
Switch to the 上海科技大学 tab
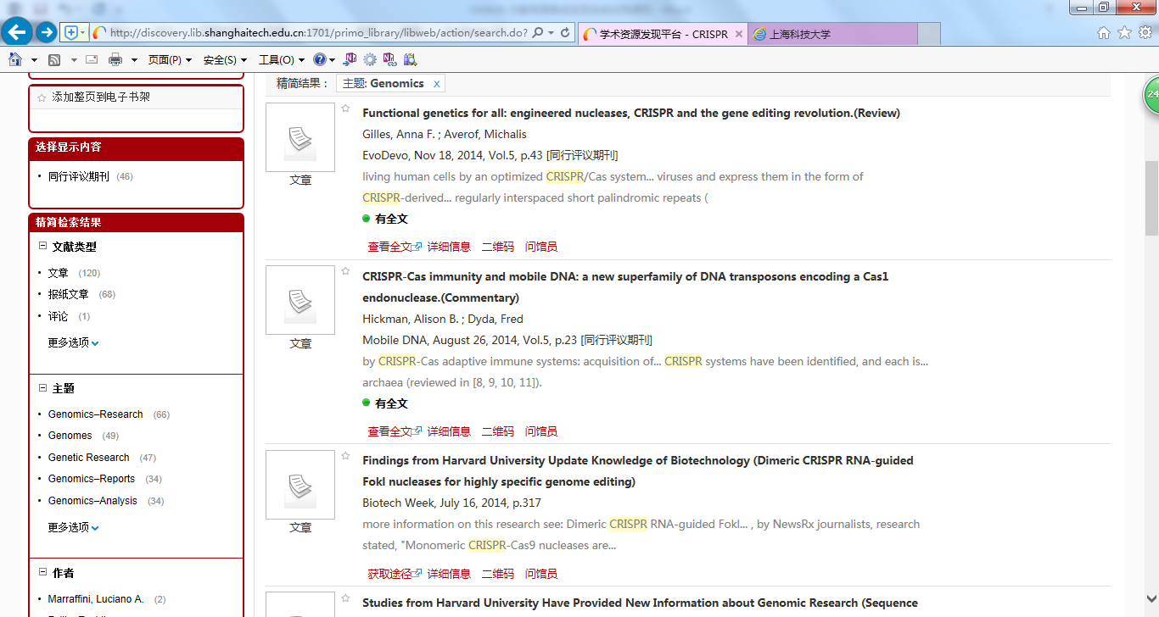pos(831,35)
